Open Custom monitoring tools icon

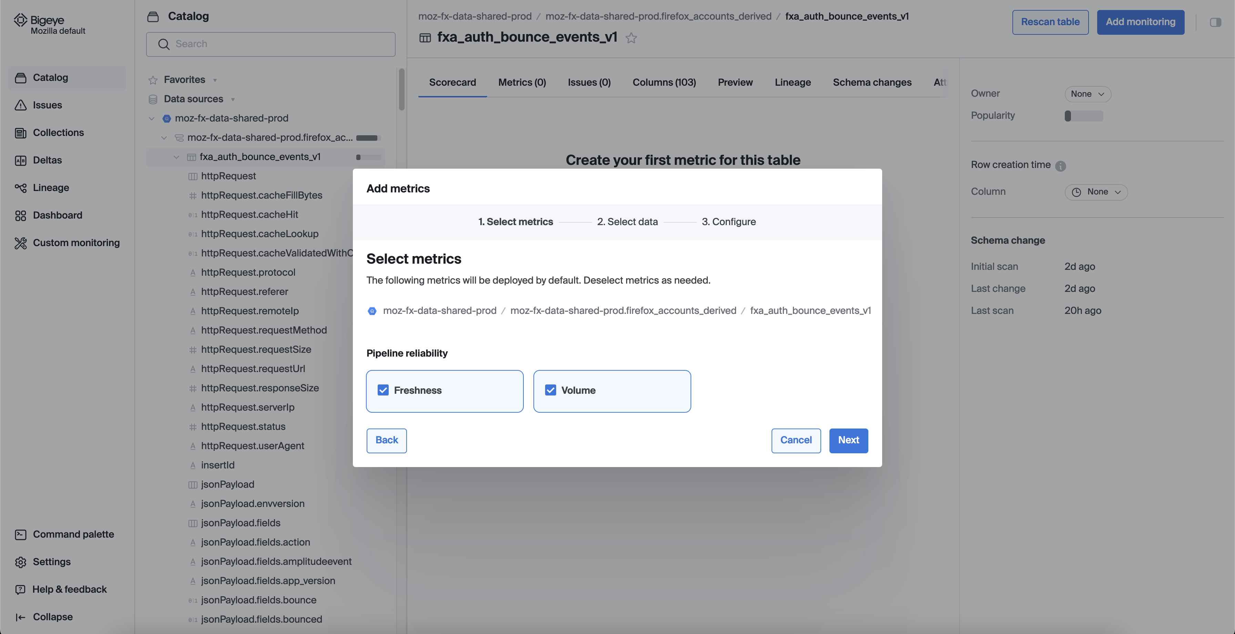(20, 243)
